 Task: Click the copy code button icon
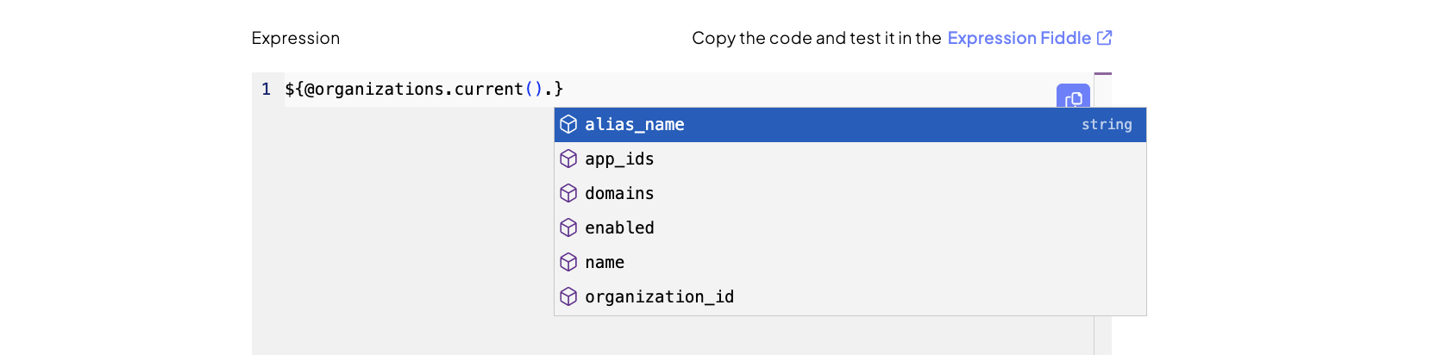(1073, 98)
